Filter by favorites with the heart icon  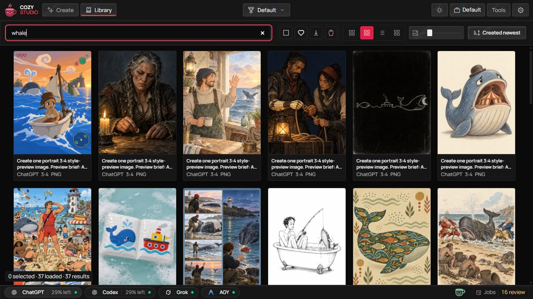[x=301, y=33]
